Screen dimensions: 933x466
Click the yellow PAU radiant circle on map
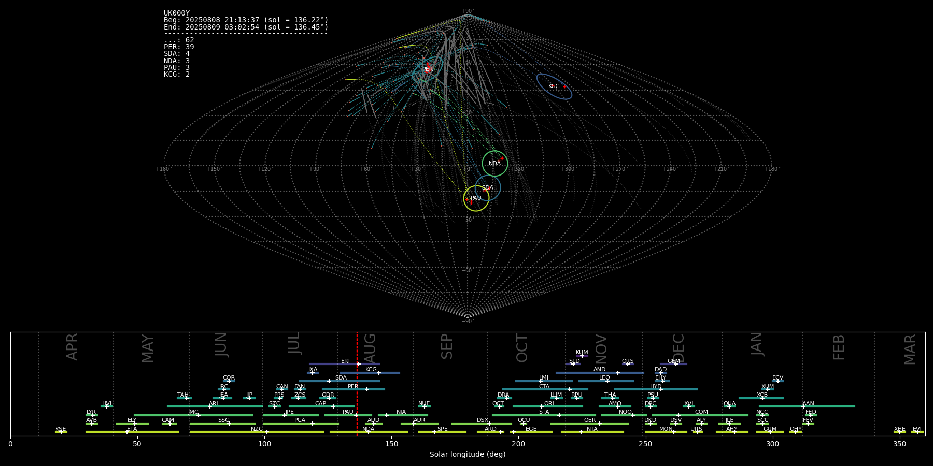coord(476,198)
